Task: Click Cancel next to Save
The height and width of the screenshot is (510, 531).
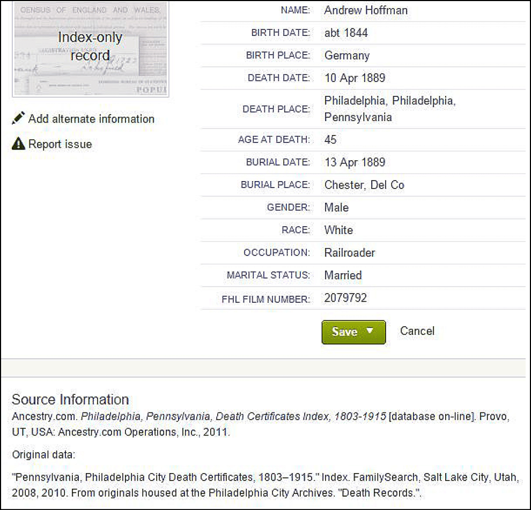Action: tap(417, 331)
